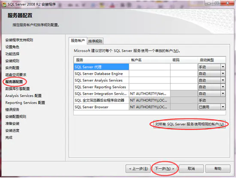The width and height of the screenshot is (236, 178).
Task: Click password field for SQL Server 代理
Action: 184,67
